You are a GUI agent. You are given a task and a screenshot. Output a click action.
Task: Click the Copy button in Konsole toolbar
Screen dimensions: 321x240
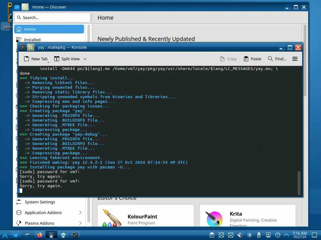tap(228, 59)
